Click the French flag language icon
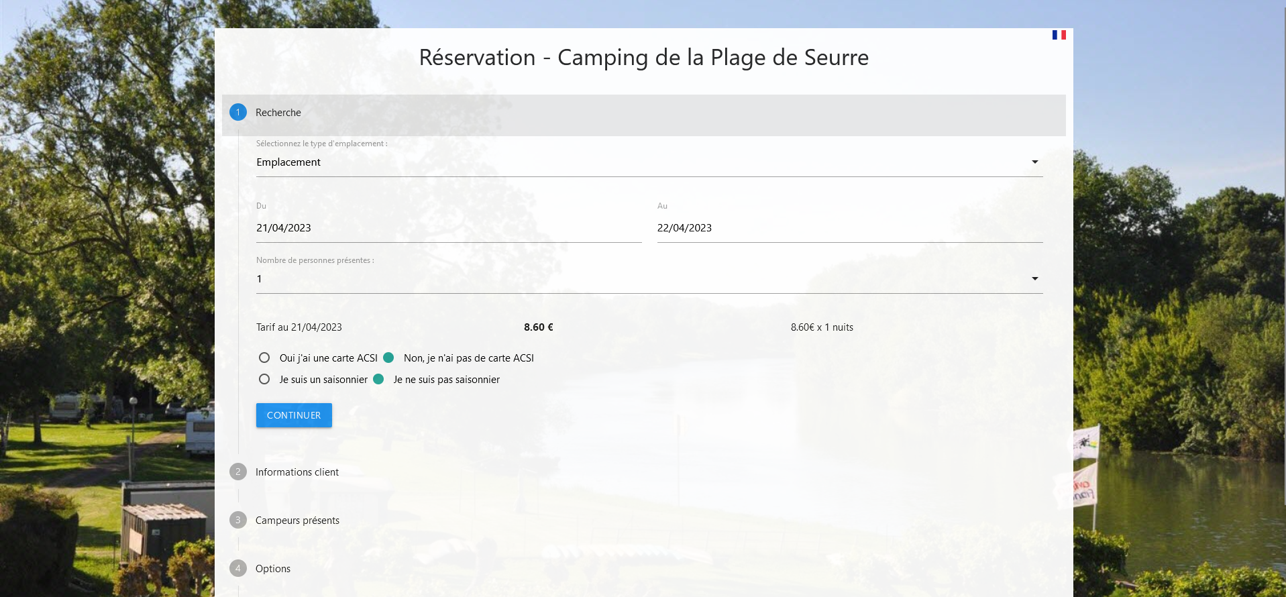Screen dimensions: 1286x597 [x=1059, y=35]
